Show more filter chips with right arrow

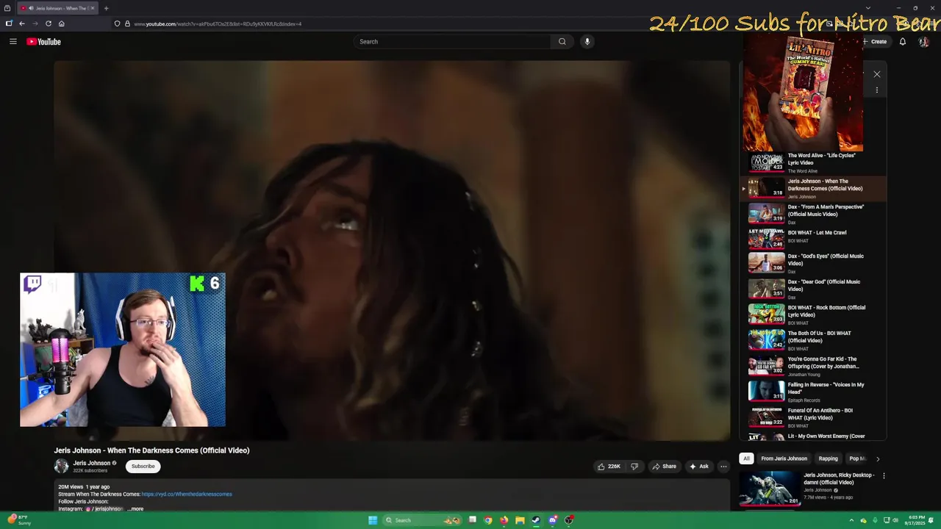pyautogui.click(x=877, y=458)
